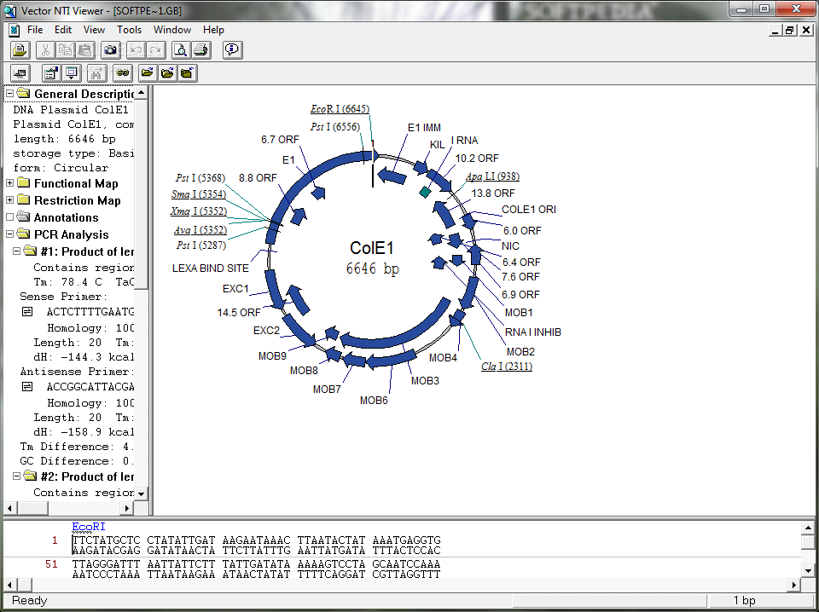This screenshot has height=612, width=819.
Task: Click the Redo arrow icon
Action: 155,50
